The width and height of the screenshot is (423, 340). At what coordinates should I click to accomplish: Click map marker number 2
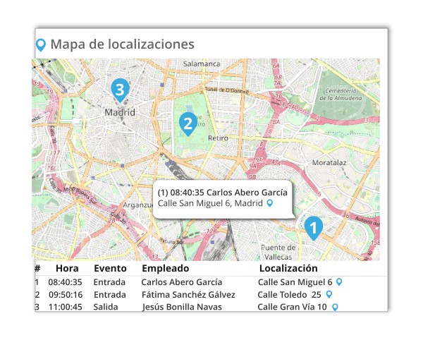point(188,124)
